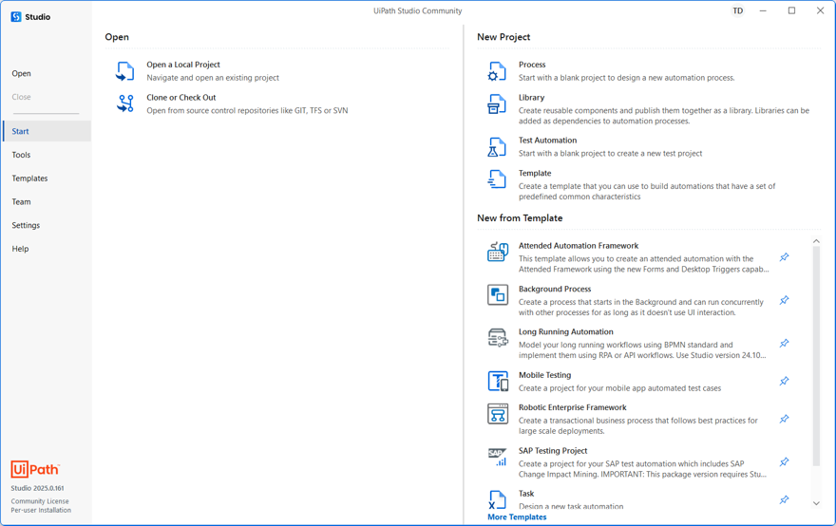The height and width of the screenshot is (526, 836).
Task: Click the Template project icon
Action: [x=496, y=179]
